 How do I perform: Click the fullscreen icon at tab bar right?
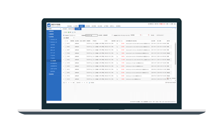click(175, 29)
